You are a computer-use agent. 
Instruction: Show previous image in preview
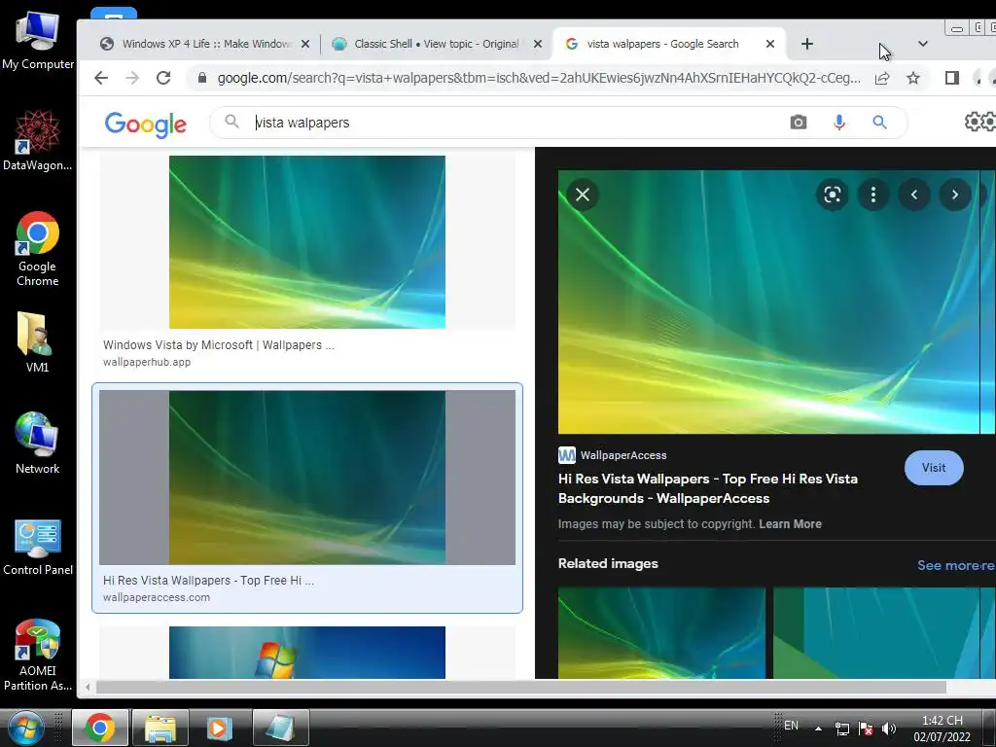tap(914, 195)
